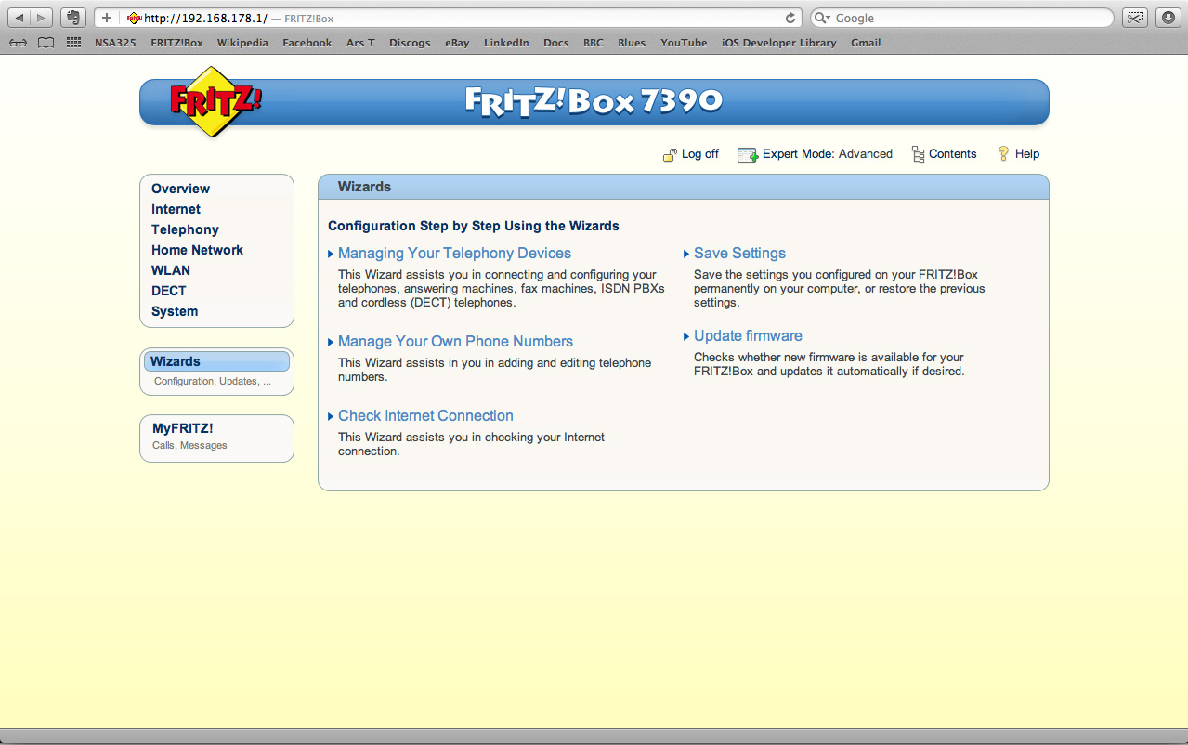Open the Discogs bookmark
Screen dimensions: 1188x745
tap(410, 43)
